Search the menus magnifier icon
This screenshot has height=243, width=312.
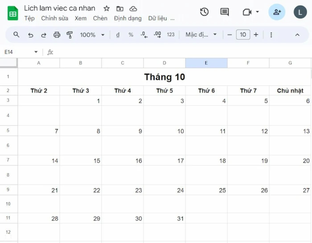16,35
